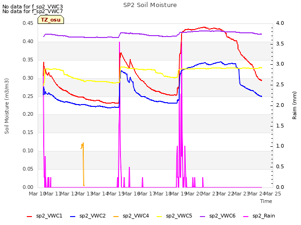Click the Mar 10 date tick label
The width and height of the screenshot is (301, 225).
pos(37,194)
